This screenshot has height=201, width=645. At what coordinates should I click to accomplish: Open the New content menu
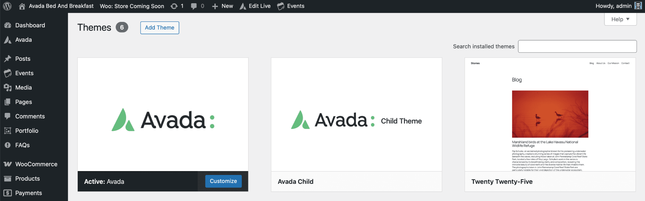pyautogui.click(x=223, y=6)
